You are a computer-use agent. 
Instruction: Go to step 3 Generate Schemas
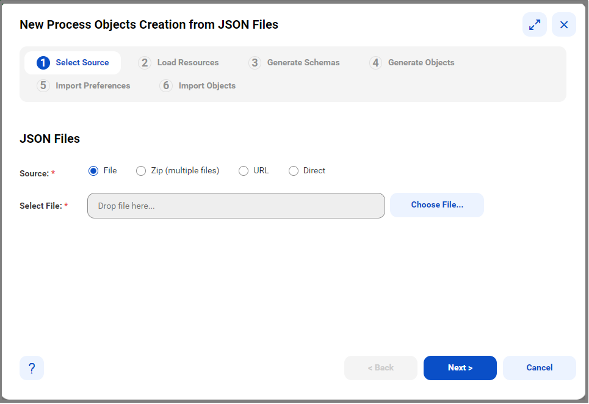(294, 63)
